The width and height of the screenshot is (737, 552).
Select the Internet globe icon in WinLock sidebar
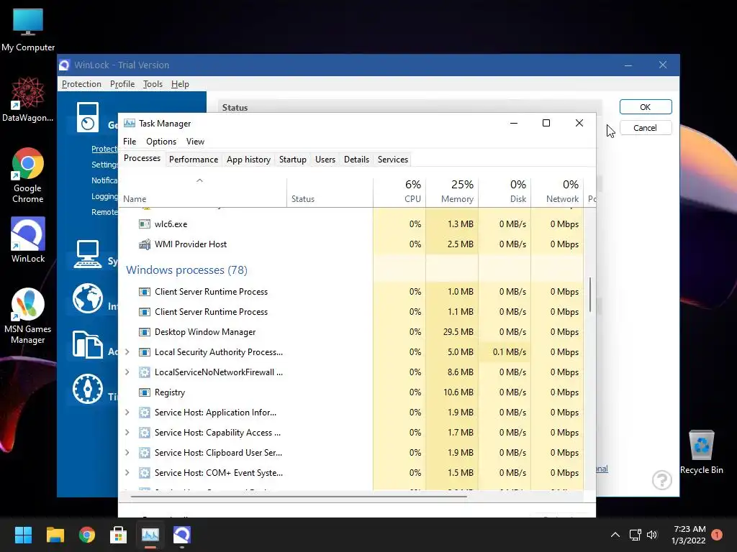tap(88, 298)
